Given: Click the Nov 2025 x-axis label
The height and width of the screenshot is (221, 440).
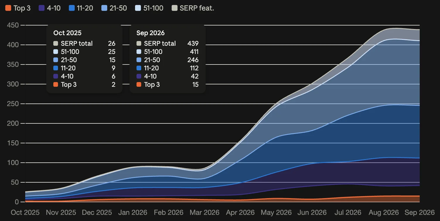Looking at the screenshot, I should [61, 212].
